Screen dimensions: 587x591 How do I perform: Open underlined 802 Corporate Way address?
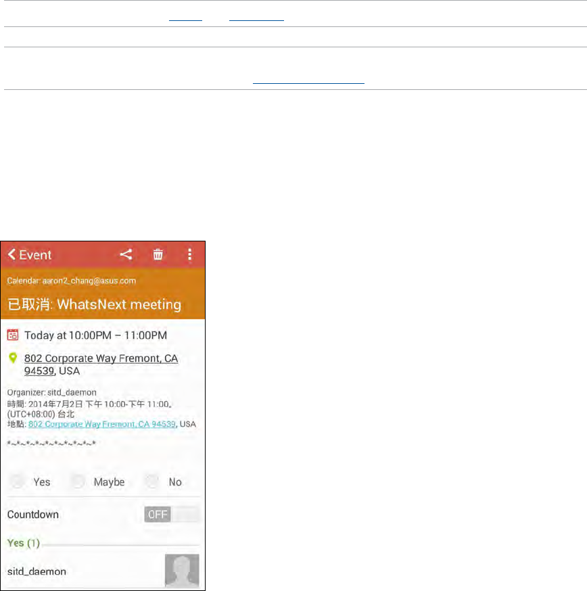(101, 364)
